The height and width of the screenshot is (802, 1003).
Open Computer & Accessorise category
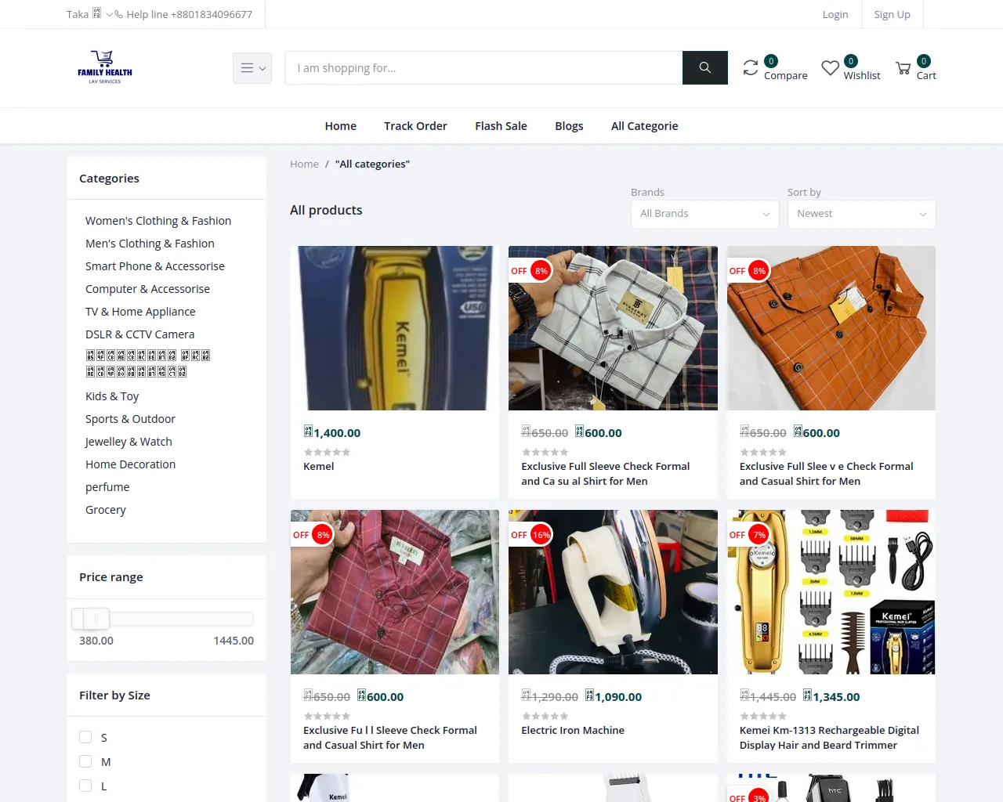click(147, 289)
